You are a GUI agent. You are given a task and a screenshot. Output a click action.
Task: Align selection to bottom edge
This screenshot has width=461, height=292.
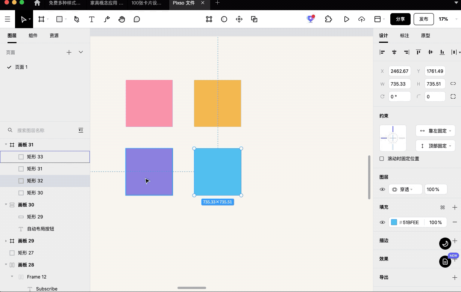pyautogui.click(x=443, y=52)
